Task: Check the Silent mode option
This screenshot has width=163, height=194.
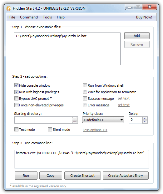Action: click(x=50, y=130)
